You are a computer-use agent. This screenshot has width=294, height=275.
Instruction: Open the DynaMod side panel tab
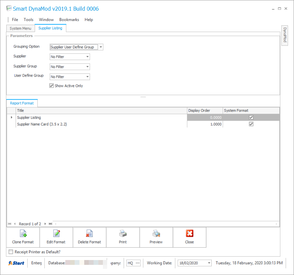(x=285, y=35)
